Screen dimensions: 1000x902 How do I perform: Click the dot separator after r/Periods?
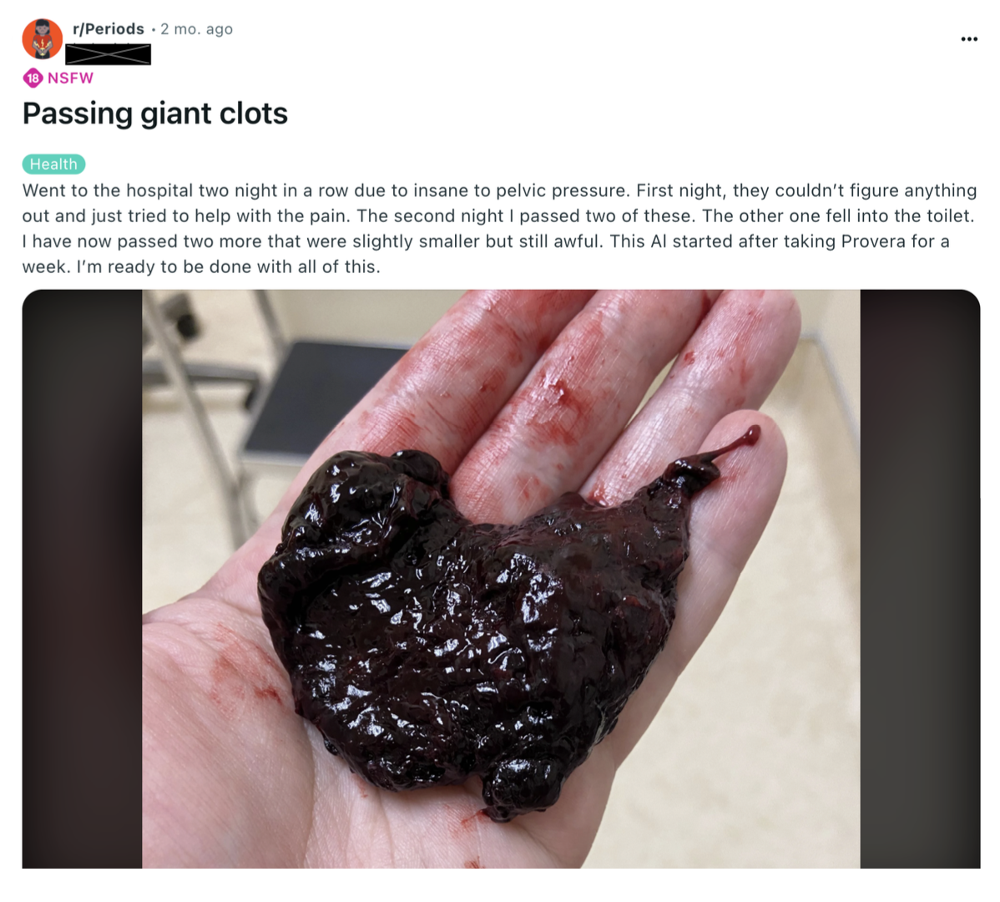tap(153, 29)
